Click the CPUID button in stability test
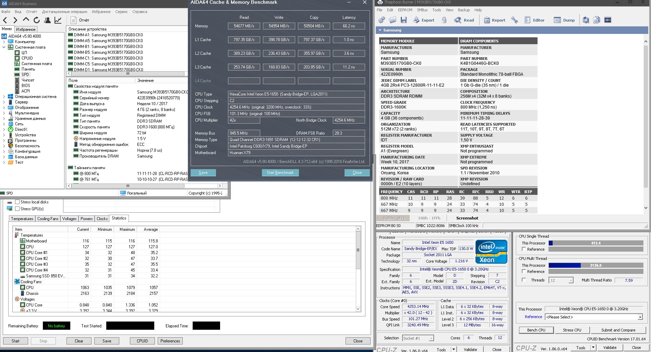This screenshot has height=352, width=651. 142,341
